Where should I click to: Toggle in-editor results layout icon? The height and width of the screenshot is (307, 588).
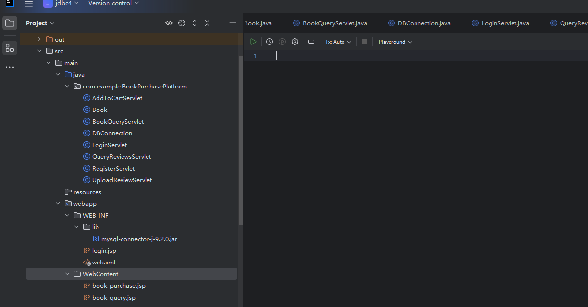coord(311,42)
